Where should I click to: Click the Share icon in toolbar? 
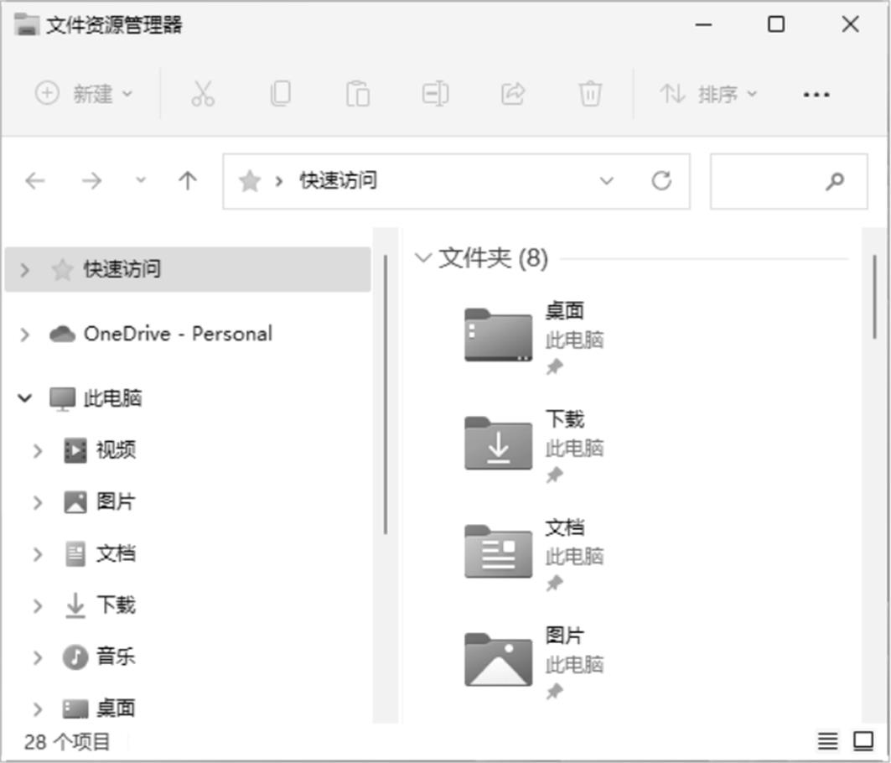512,93
